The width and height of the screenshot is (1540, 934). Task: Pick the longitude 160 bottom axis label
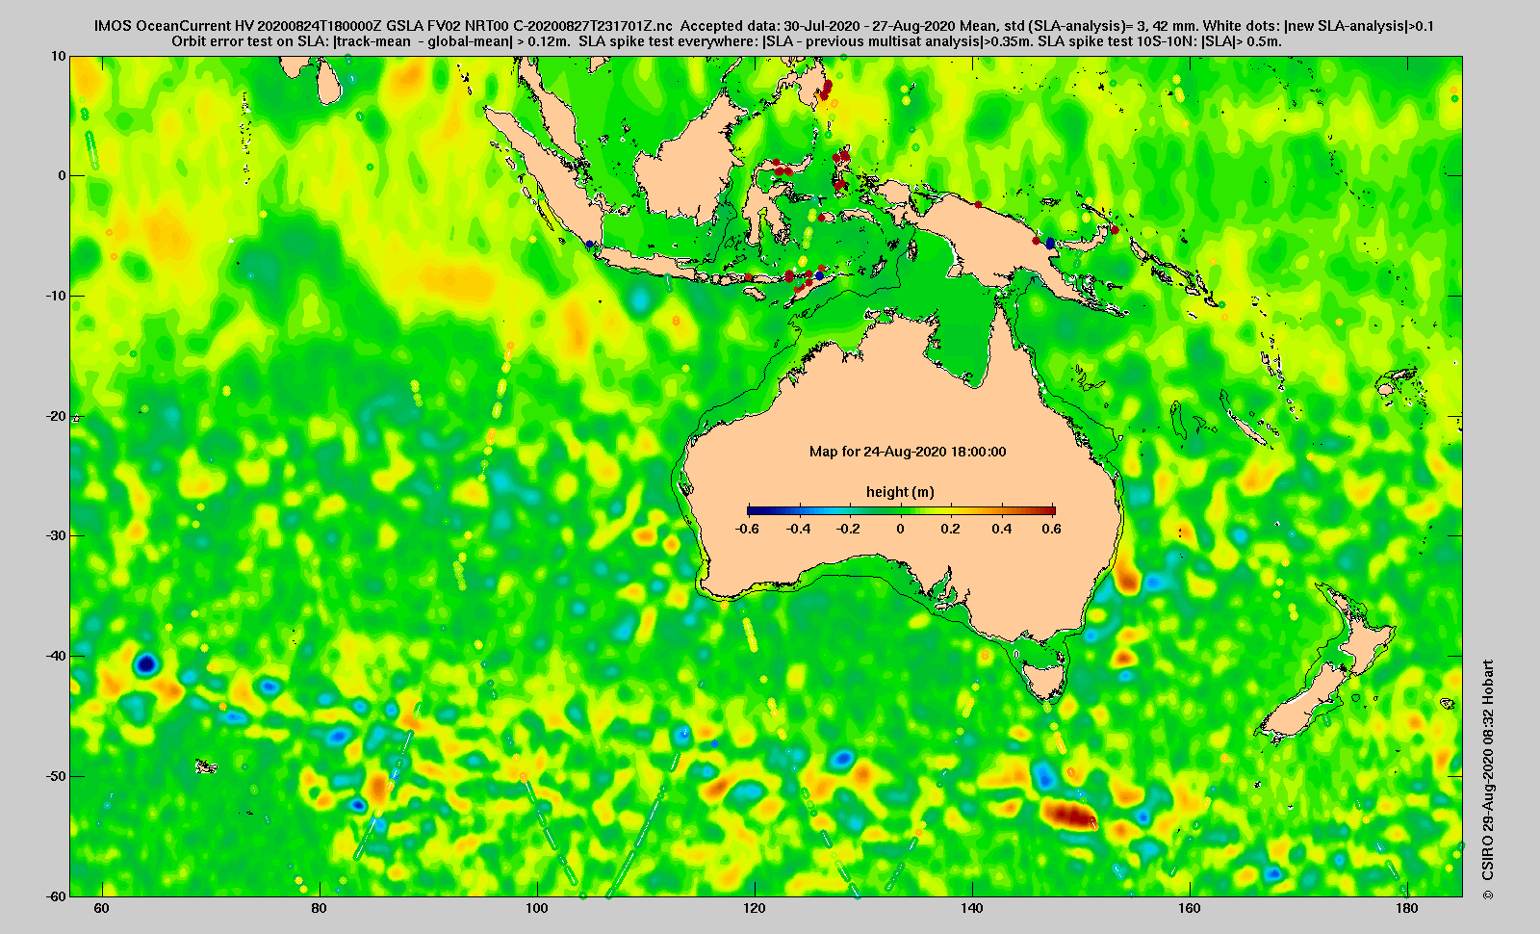click(x=1190, y=909)
